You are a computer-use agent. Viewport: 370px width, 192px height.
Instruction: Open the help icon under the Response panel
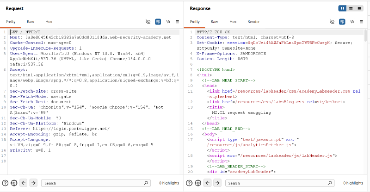point(189,183)
